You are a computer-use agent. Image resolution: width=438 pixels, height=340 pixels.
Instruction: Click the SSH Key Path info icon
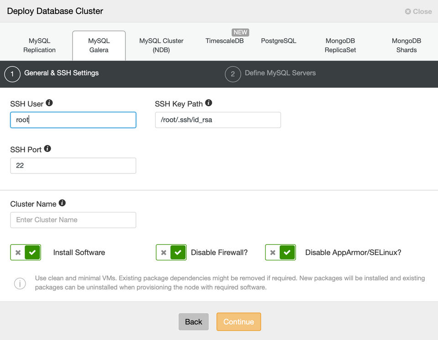coord(209,103)
